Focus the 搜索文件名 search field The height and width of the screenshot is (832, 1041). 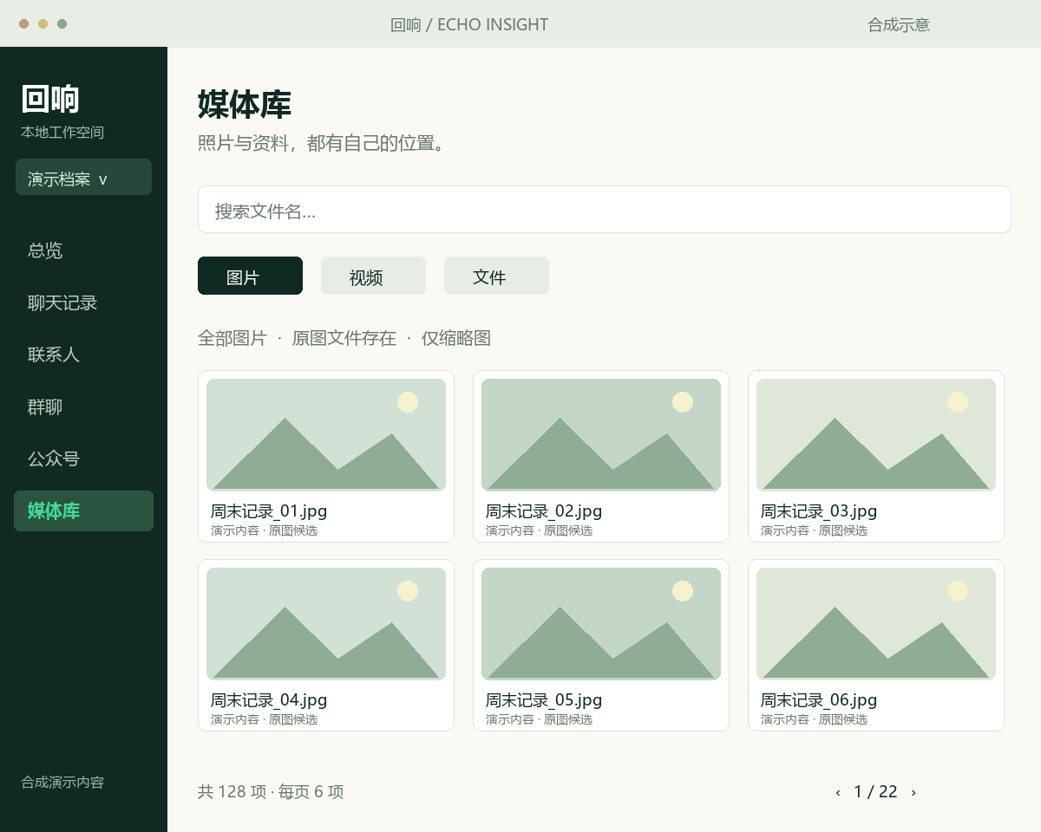(605, 209)
